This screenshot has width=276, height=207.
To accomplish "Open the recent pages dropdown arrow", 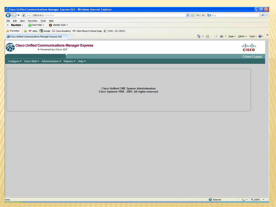I will (x=18, y=15).
